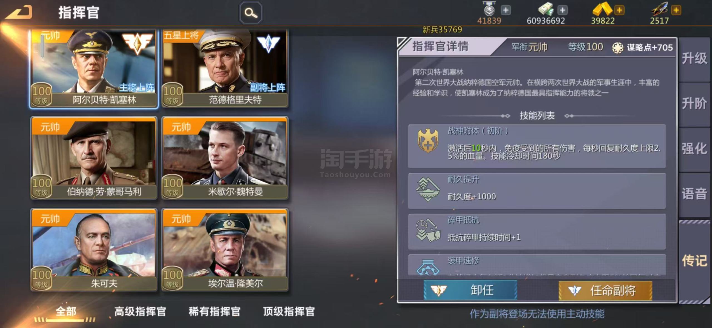Add rockets with the plus icon
The image size is (712, 328).
tap(676, 10)
